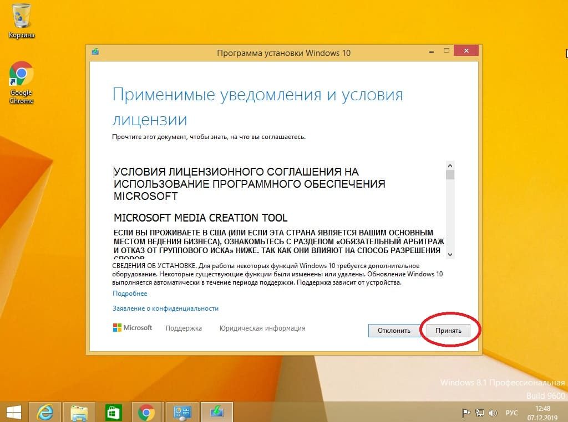This screenshot has height=422, width=568.
Task: Click the Отклонить (Decline) button
Action: [394, 330]
